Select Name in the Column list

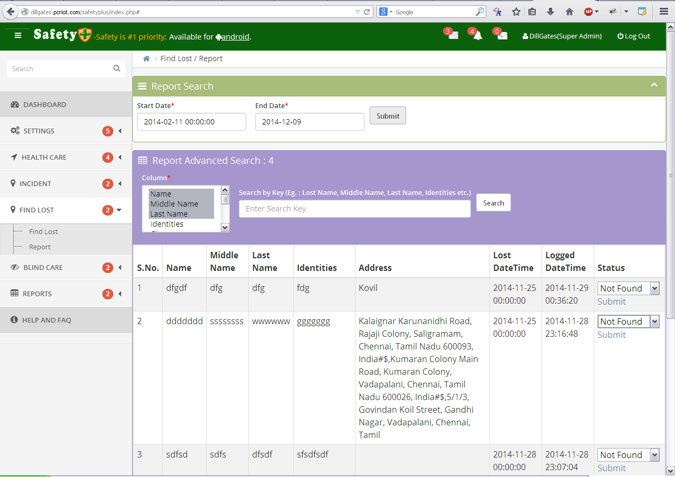tap(181, 194)
